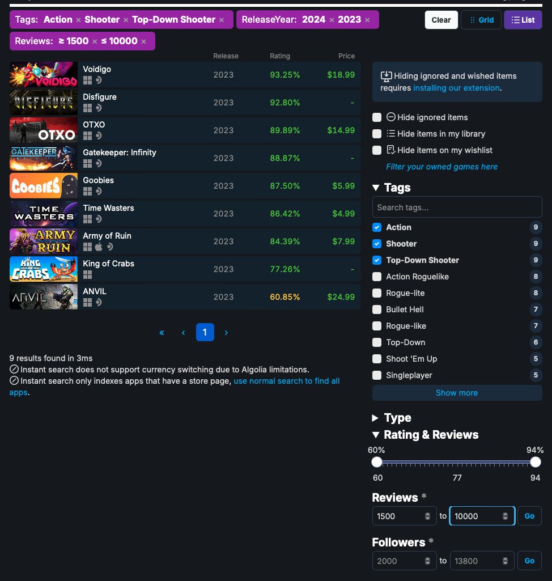This screenshot has height=581, width=552.
Task: Click the Steam Deck icon under ANVIL
Action: click(x=99, y=302)
